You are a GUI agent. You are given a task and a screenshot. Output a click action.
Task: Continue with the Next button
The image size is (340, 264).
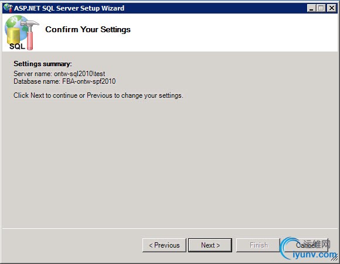click(210, 245)
